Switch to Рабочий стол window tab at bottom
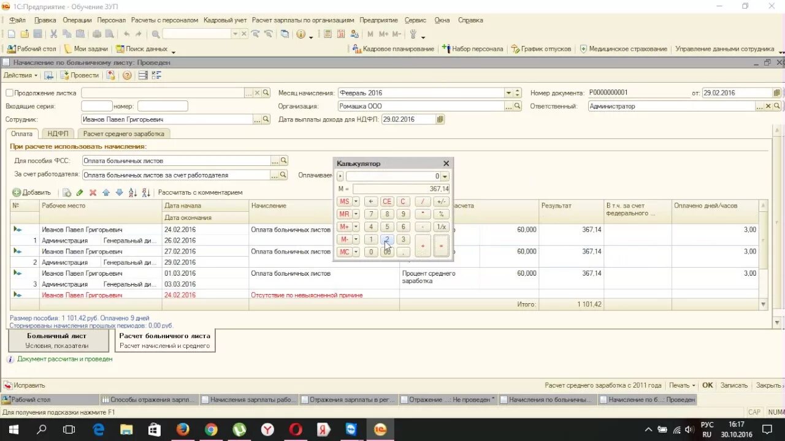 pyautogui.click(x=50, y=399)
